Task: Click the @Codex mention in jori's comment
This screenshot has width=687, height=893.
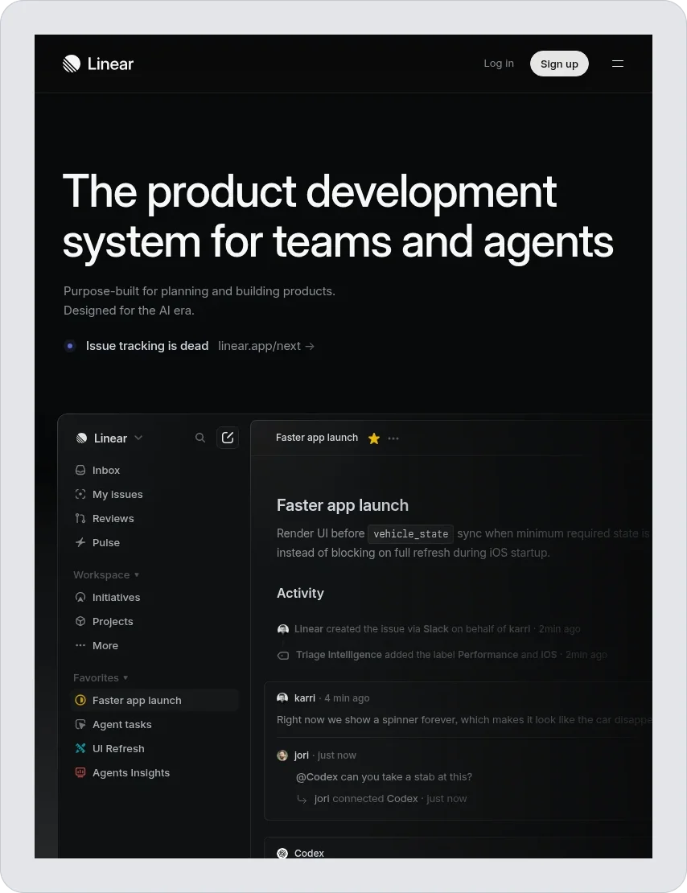Action: tap(317, 777)
